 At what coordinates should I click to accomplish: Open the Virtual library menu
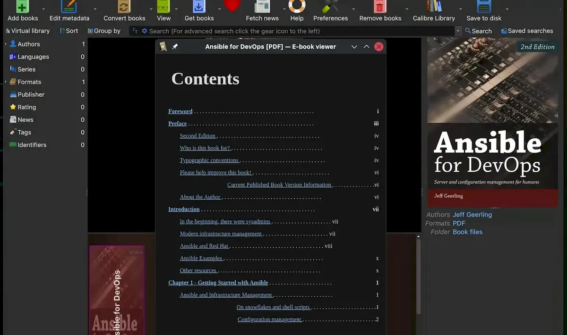tap(27, 31)
